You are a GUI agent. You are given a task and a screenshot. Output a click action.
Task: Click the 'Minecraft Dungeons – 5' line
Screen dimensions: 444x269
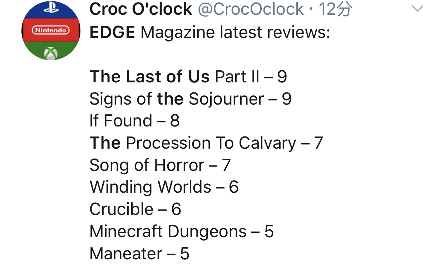181,231
